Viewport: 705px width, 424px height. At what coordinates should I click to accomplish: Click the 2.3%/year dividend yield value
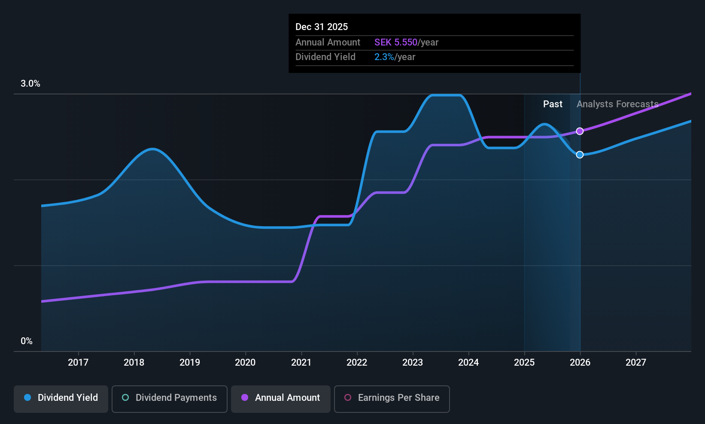click(x=395, y=57)
